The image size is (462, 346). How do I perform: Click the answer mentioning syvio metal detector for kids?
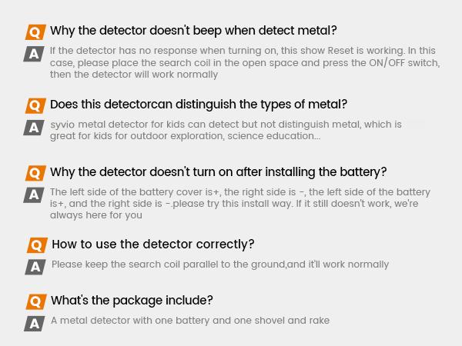pos(226,130)
